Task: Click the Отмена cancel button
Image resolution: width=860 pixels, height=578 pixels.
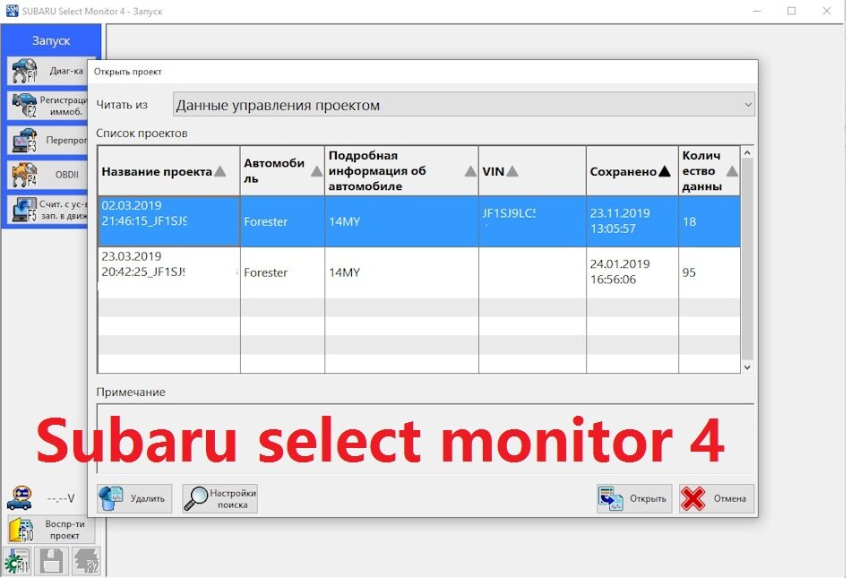Action: [717, 498]
